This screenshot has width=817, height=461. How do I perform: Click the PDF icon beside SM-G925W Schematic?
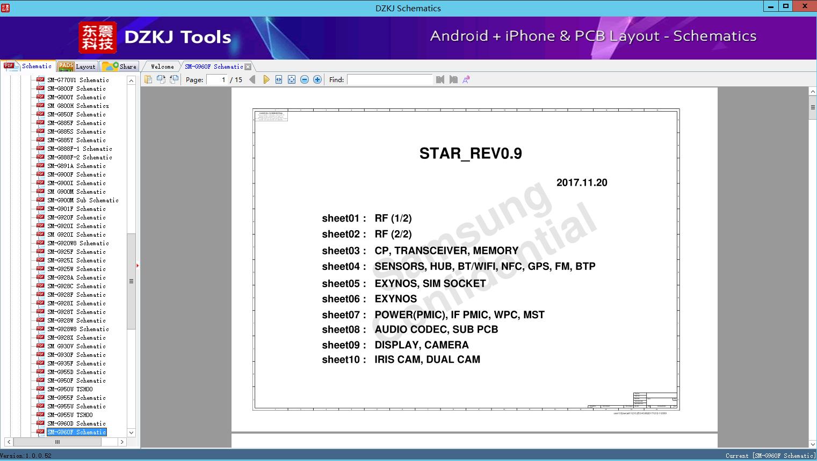40,268
